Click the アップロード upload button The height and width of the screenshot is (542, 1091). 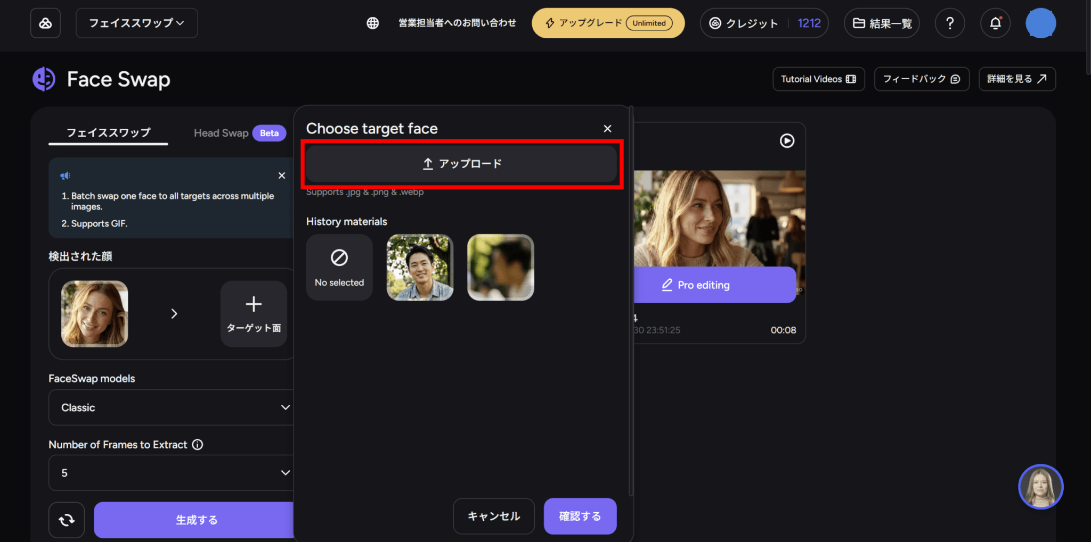pos(461,164)
